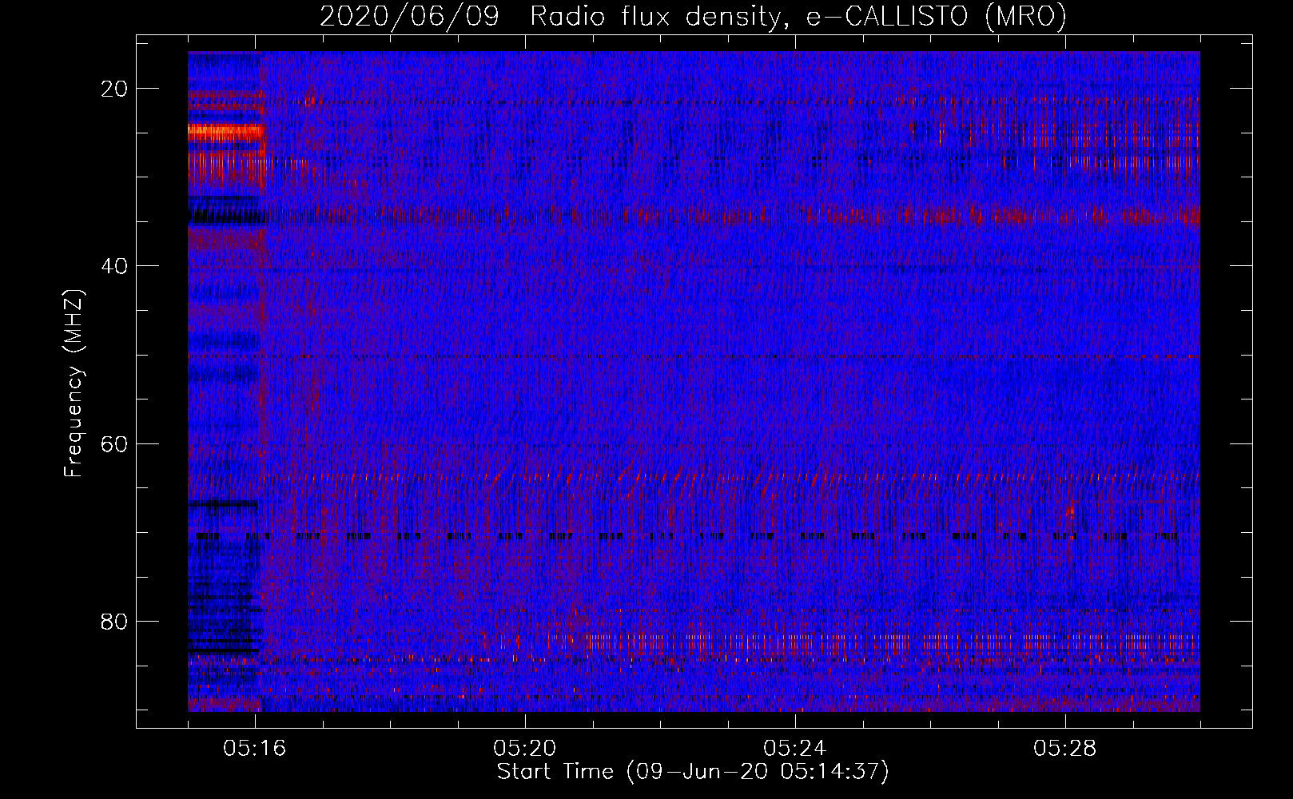
Task: Click the 05:20 time tick label
Action: 525,749
